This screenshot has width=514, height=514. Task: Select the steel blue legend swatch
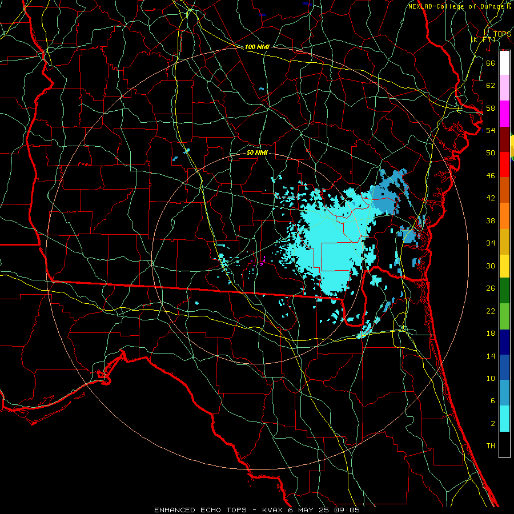tap(504, 393)
